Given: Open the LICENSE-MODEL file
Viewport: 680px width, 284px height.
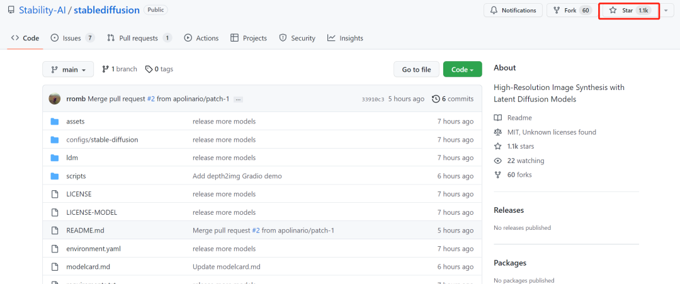Looking at the screenshot, I should 91,212.
